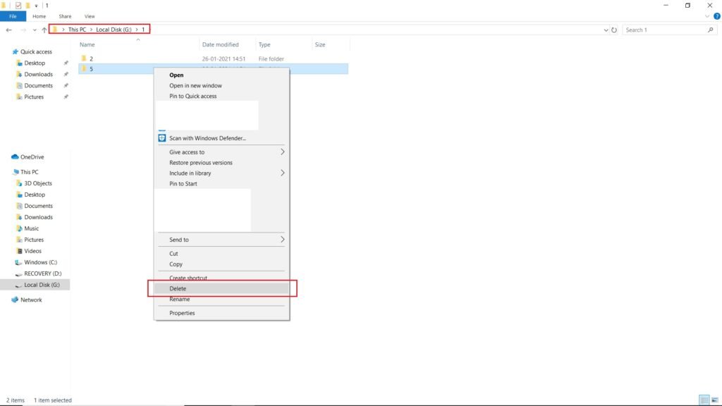Select Local Disk (G:) in sidebar
Viewport: 722px width, 406px height.
click(35, 285)
